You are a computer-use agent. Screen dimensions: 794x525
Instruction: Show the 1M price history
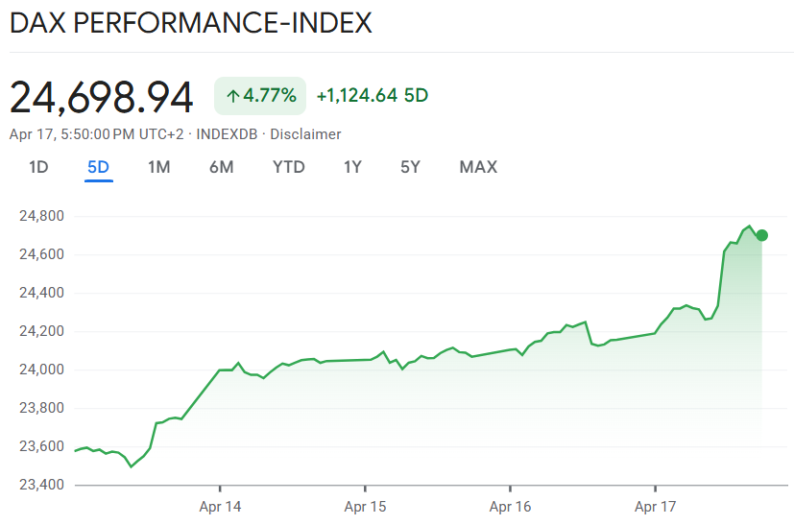pos(158,167)
